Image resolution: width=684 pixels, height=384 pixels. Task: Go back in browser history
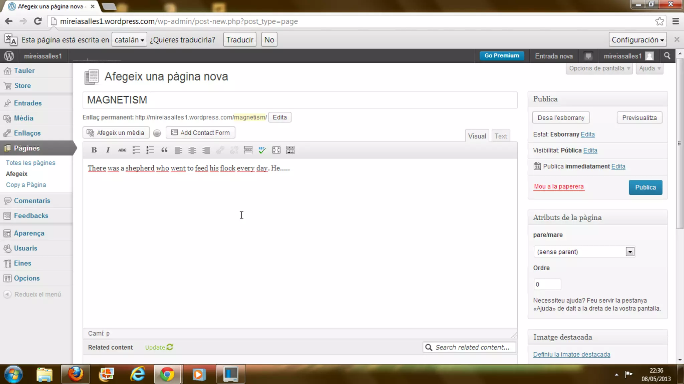9,21
